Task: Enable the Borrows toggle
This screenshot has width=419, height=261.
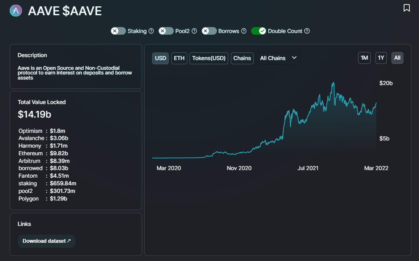Action: tap(209, 31)
